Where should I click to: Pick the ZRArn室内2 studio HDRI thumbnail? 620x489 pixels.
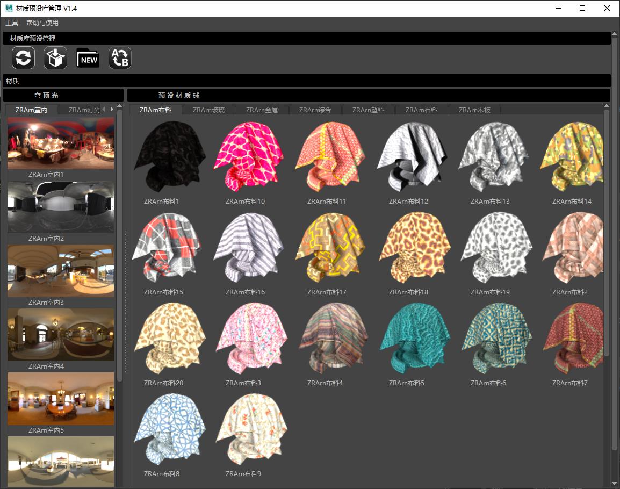coord(61,207)
